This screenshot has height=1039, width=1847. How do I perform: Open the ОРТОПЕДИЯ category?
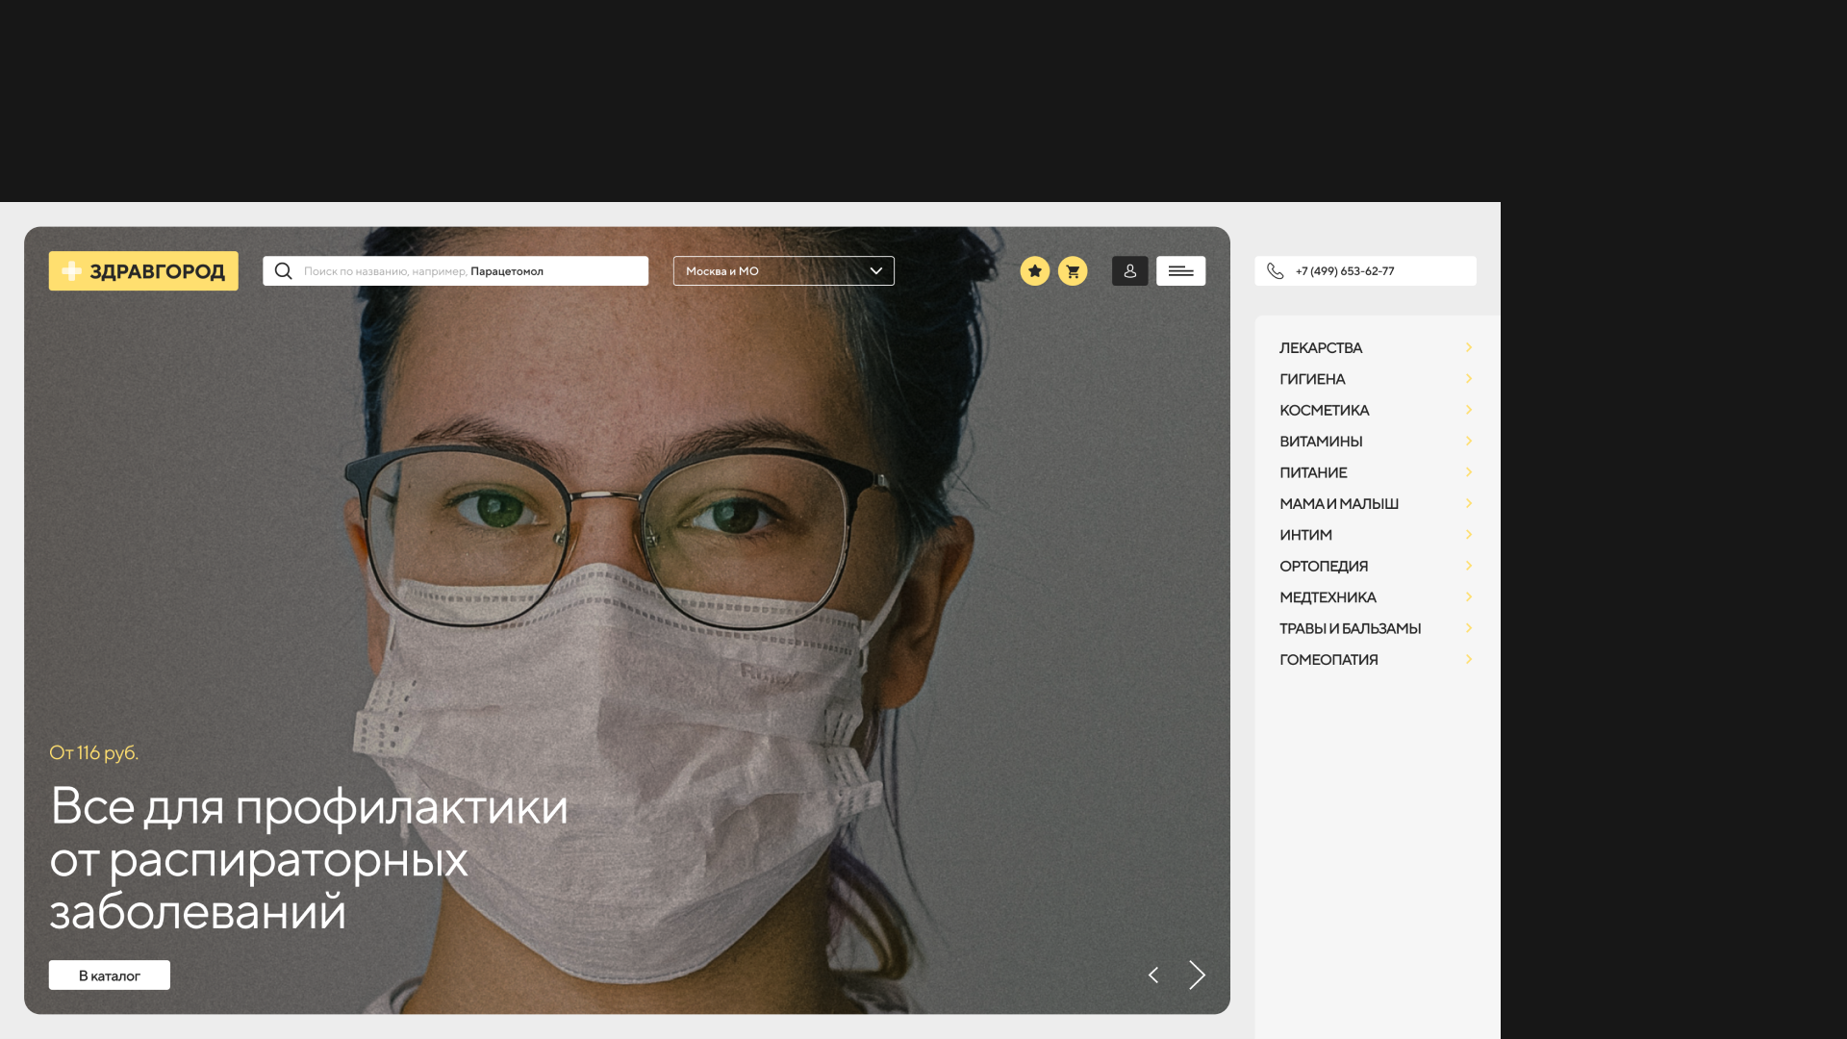coord(1323,566)
